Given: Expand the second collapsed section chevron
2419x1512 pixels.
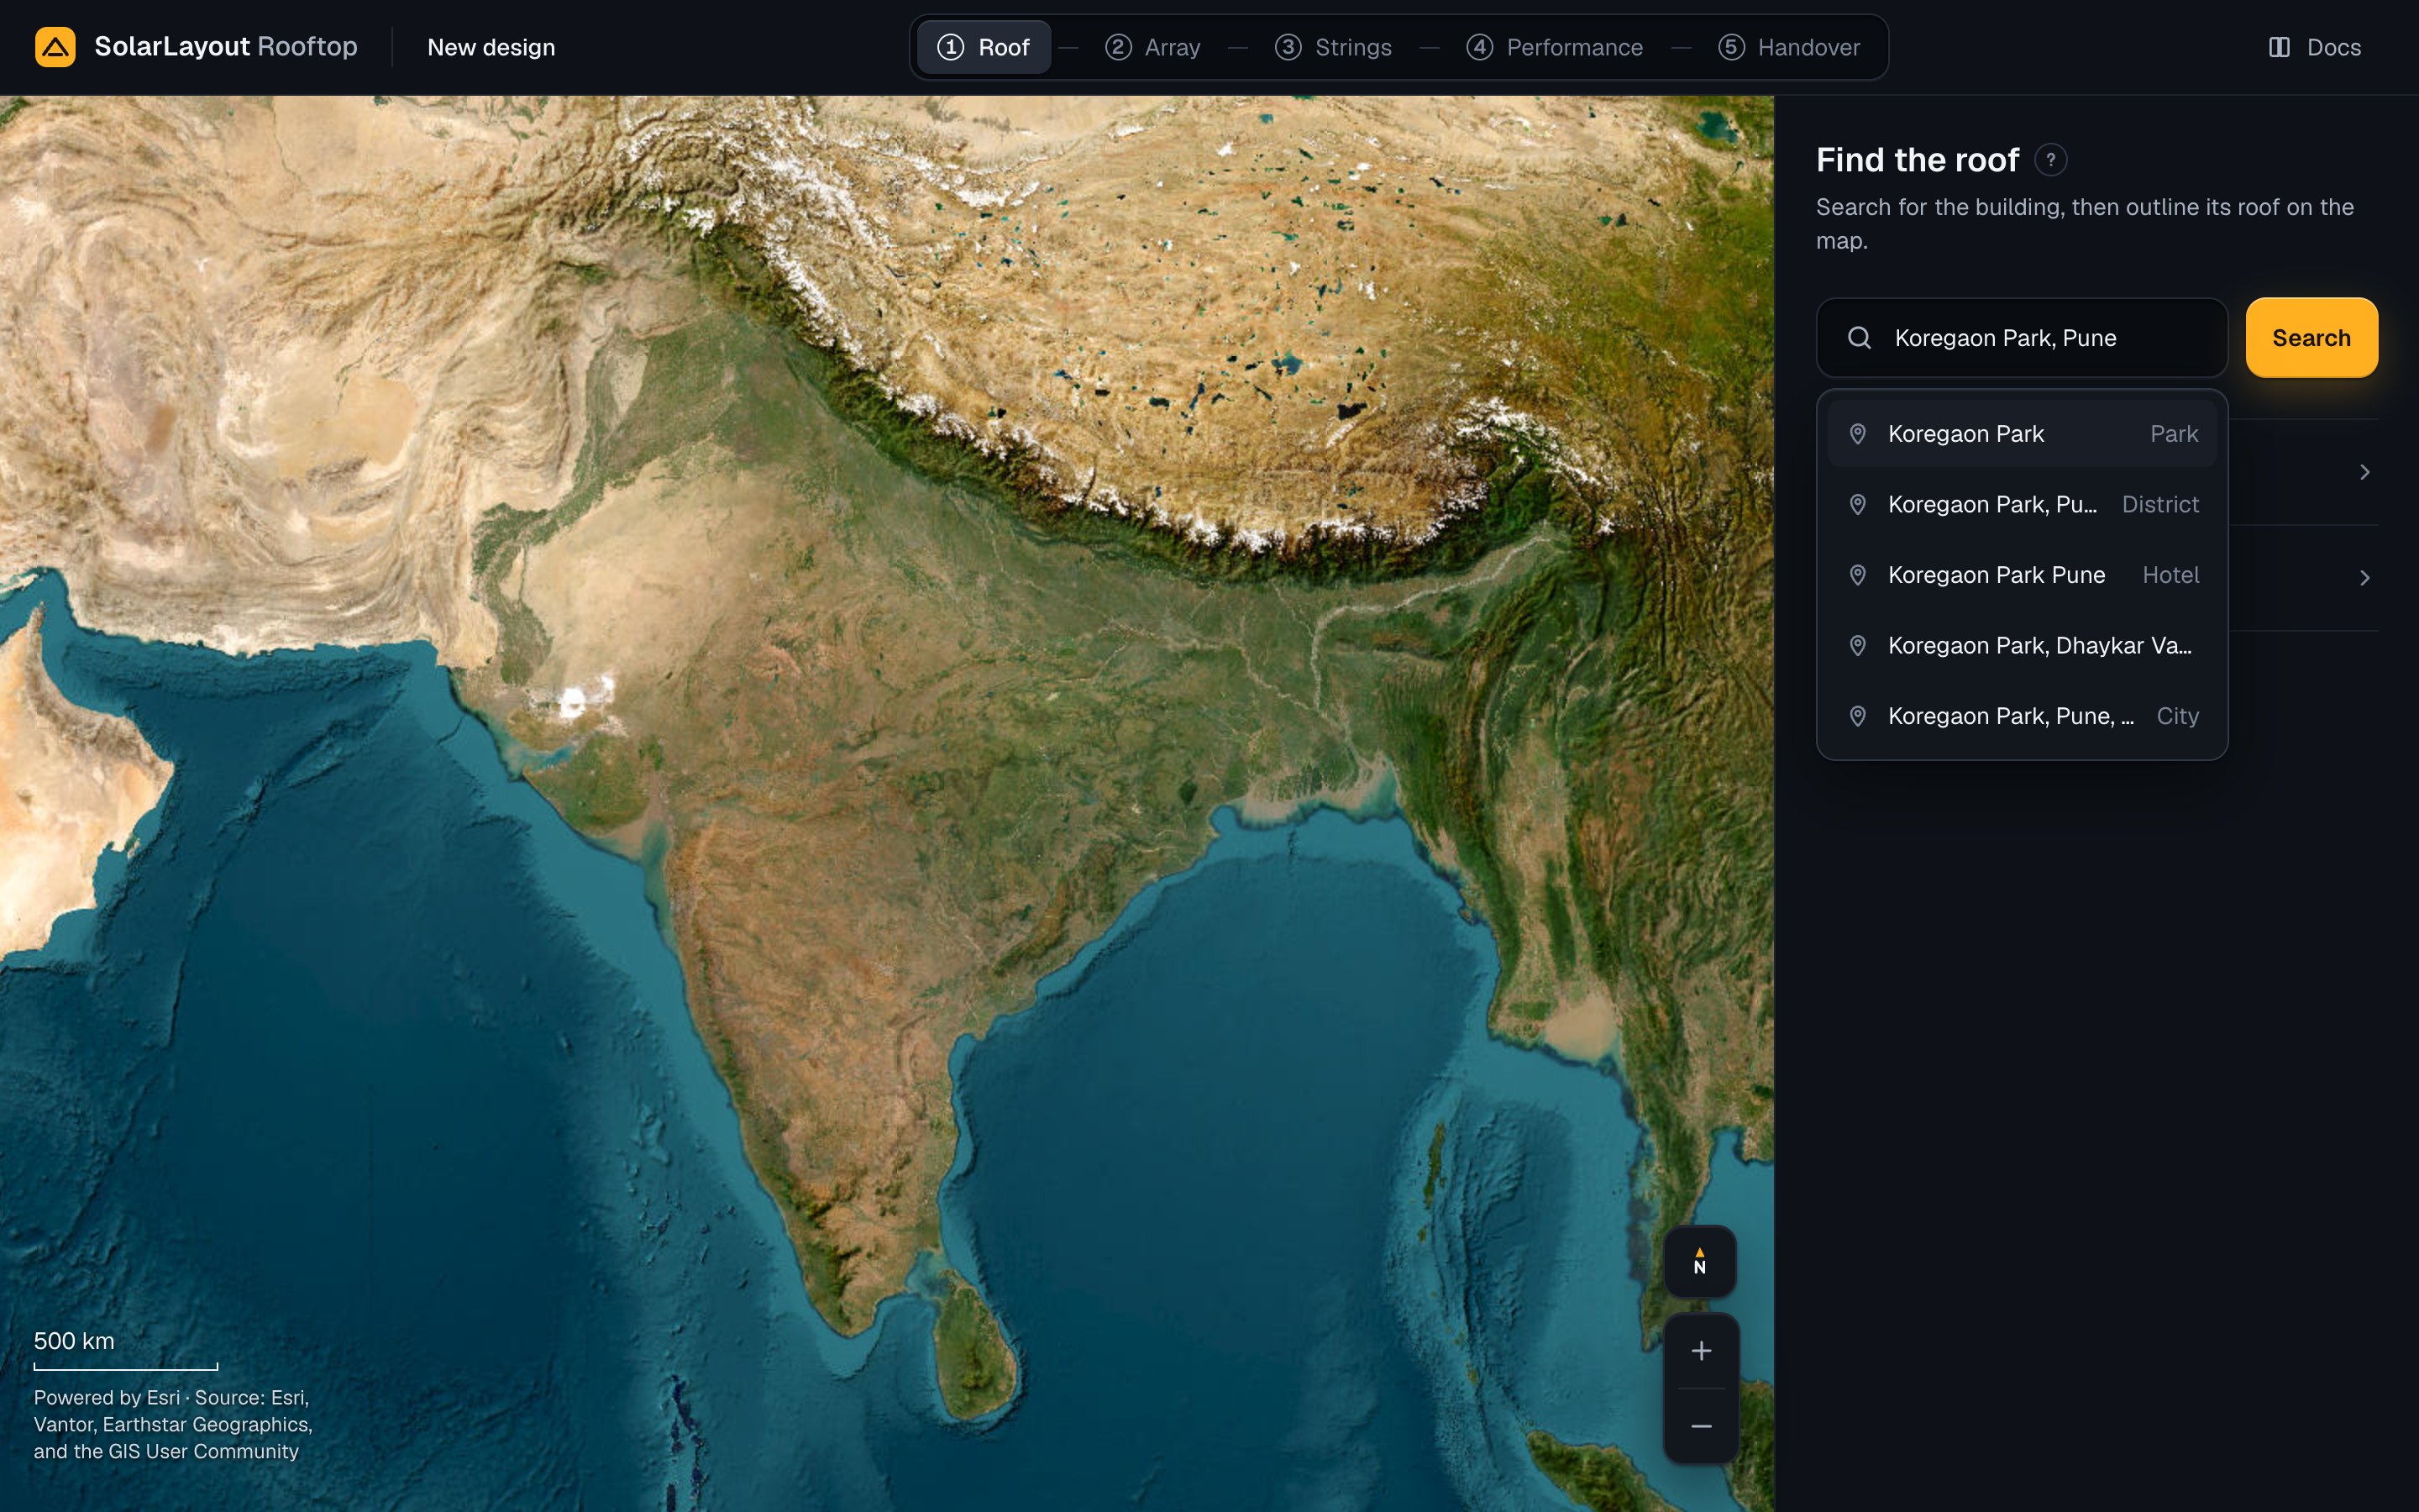Looking at the screenshot, I should coord(2364,578).
